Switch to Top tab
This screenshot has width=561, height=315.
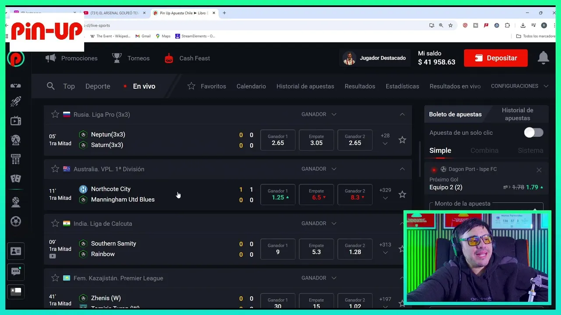coord(69,86)
